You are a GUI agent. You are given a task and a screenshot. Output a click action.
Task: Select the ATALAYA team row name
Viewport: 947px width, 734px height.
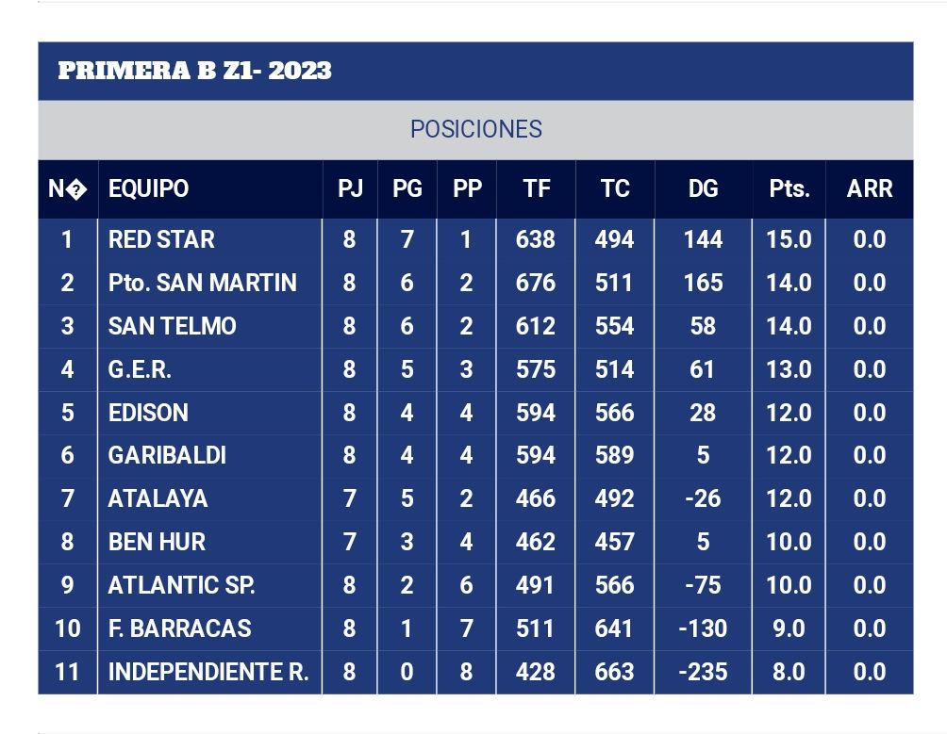tap(158, 498)
